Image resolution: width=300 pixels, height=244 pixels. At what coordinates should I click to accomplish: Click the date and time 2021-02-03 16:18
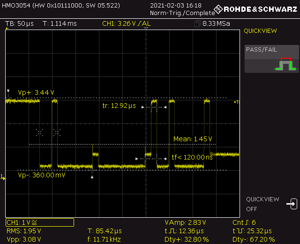(x=176, y=5)
